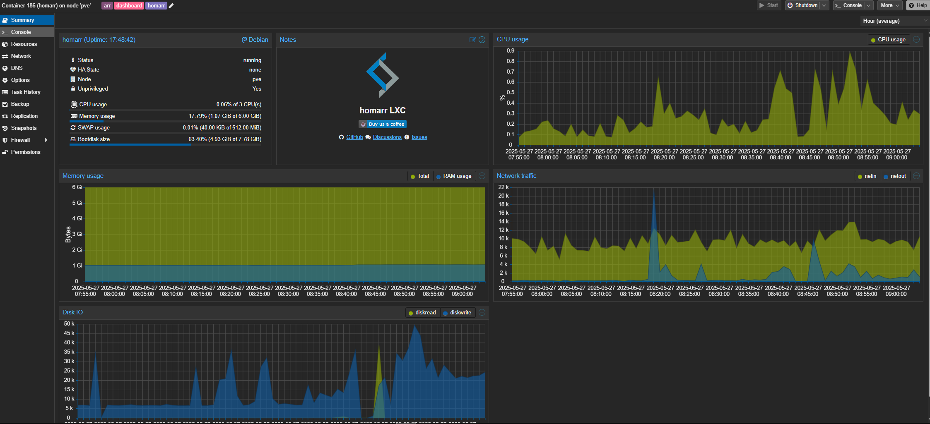Collapse the Notes panel with circle arrow icon
The image size is (930, 424).
click(x=482, y=40)
